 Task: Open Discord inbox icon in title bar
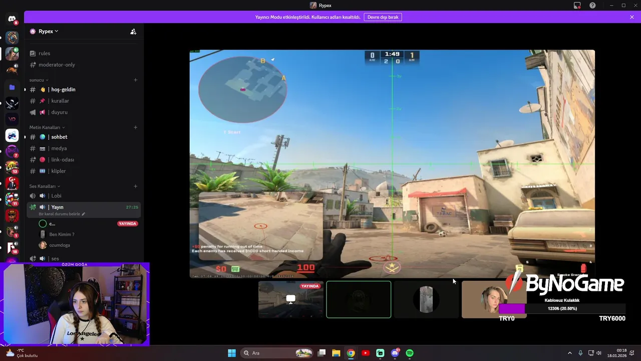coord(577,6)
